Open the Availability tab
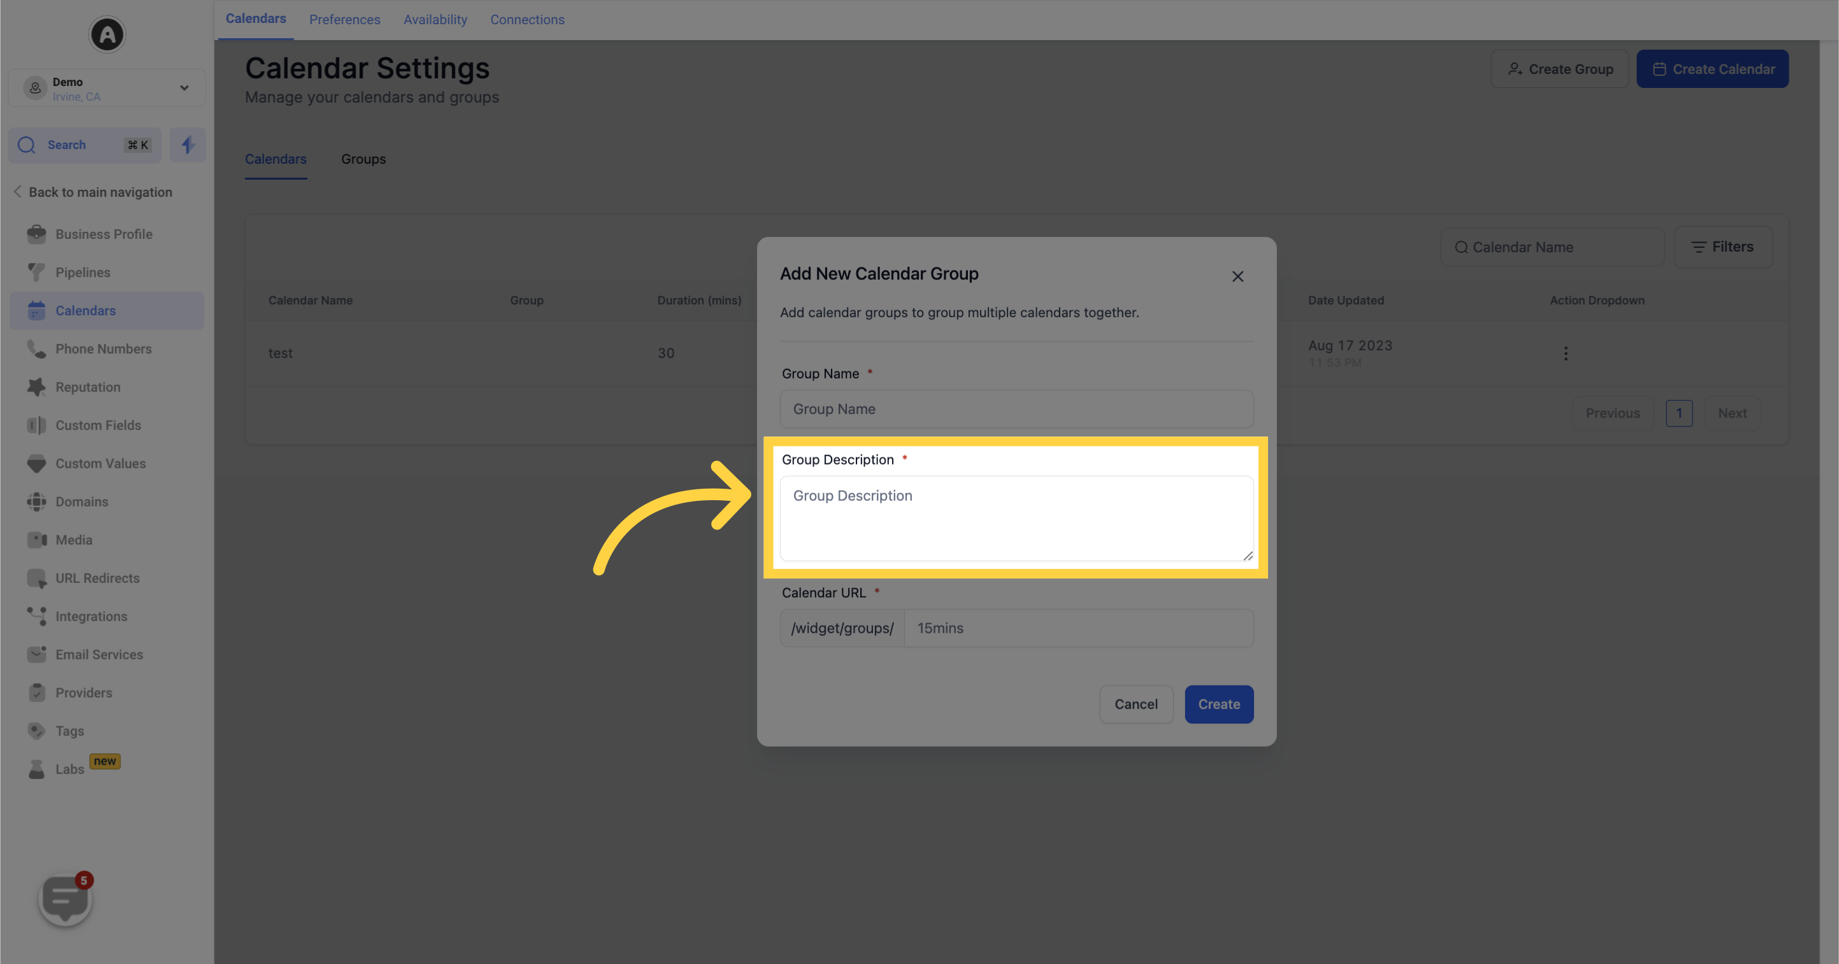 [435, 19]
